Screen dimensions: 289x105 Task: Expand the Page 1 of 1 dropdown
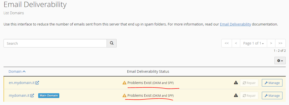pyautogui.click(x=253, y=43)
